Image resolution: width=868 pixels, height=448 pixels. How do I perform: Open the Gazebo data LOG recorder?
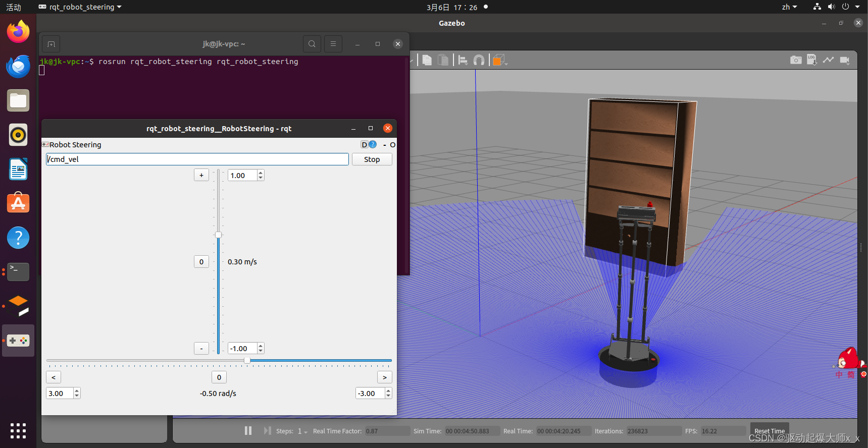812,60
